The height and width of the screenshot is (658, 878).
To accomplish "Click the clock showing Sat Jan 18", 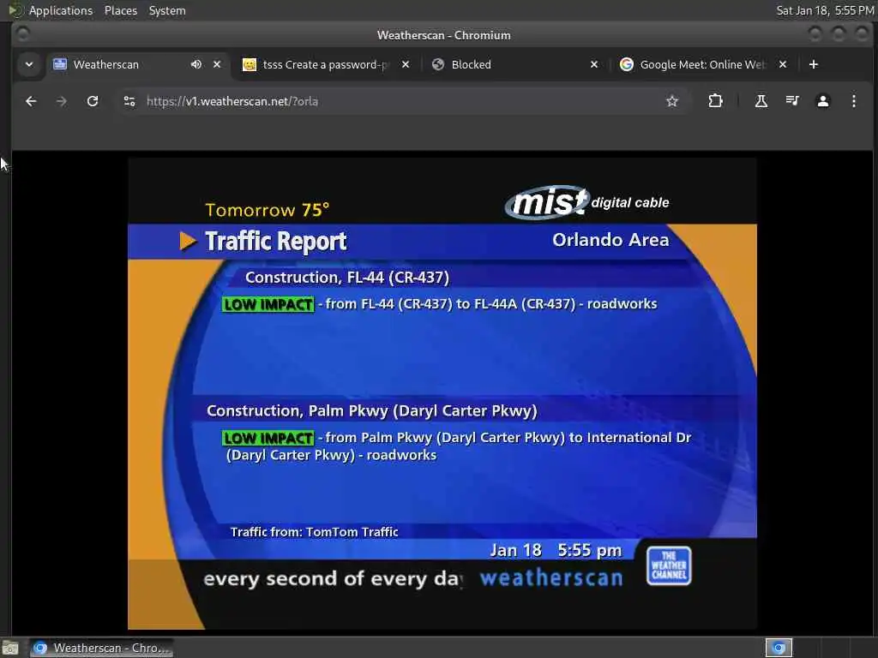I will click(825, 10).
